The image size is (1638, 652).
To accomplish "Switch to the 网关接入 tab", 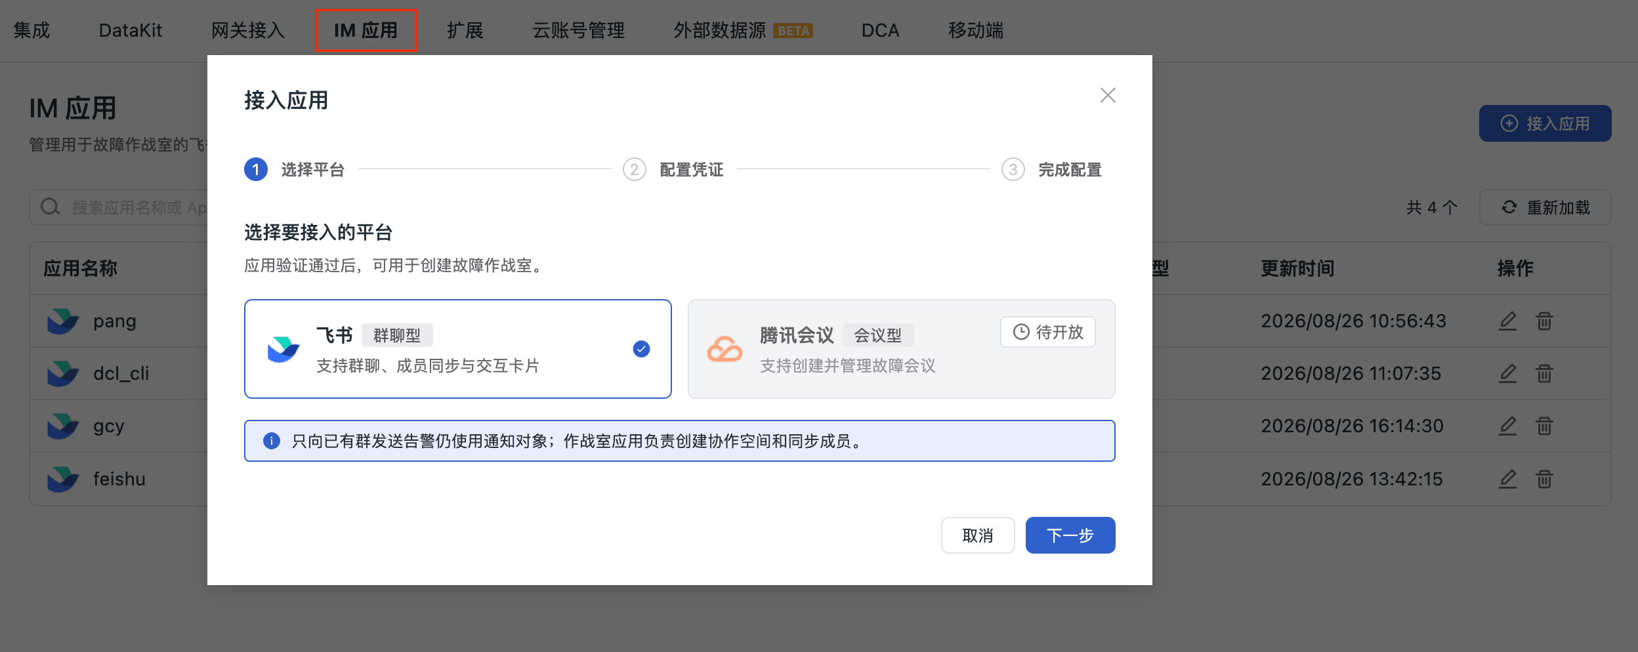I will click(248, 30).
